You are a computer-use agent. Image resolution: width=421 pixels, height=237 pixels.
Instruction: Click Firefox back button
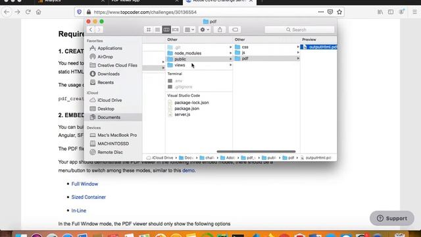7,12
